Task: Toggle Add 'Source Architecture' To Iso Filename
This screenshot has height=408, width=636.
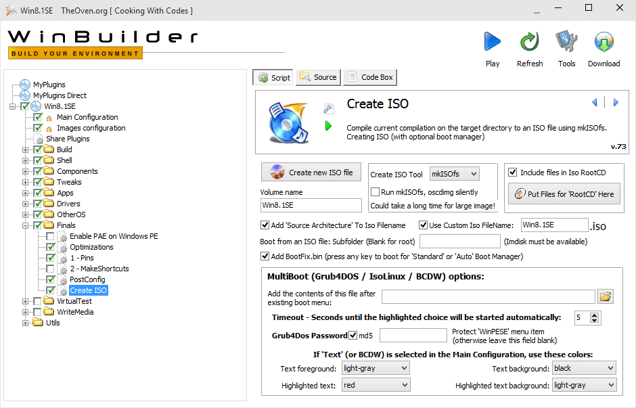Action: click(x=265, y=225)
